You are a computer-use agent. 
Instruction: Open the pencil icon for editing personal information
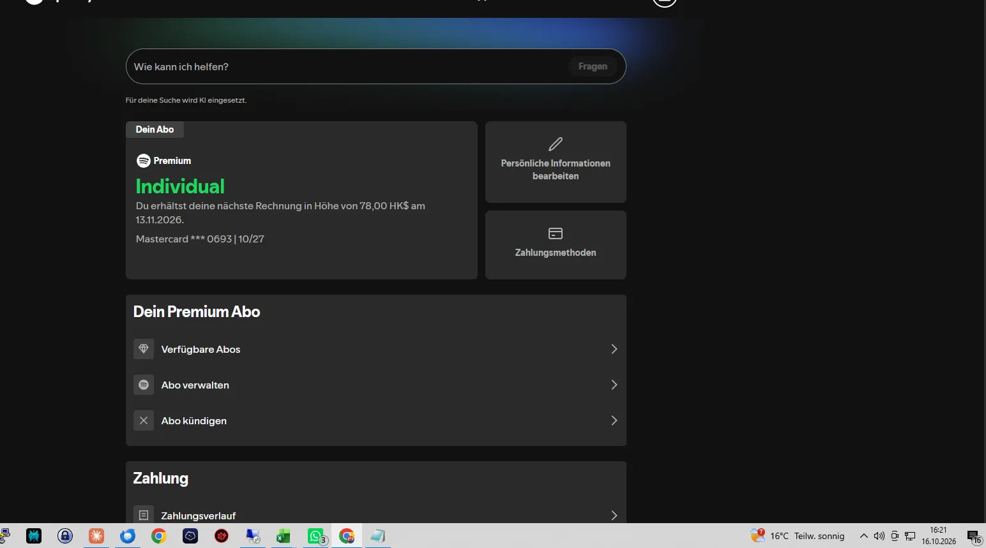(556, 144)
